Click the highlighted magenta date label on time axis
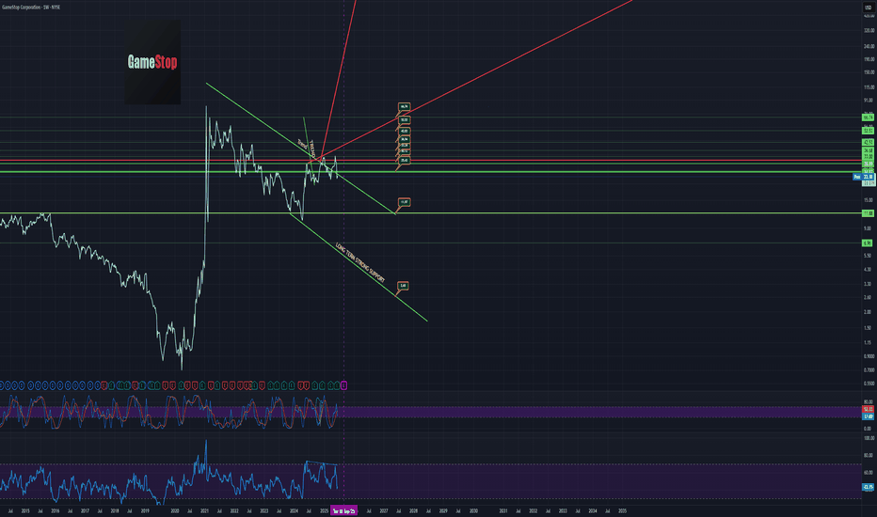The image size is (877, 517). coord(343,510)
